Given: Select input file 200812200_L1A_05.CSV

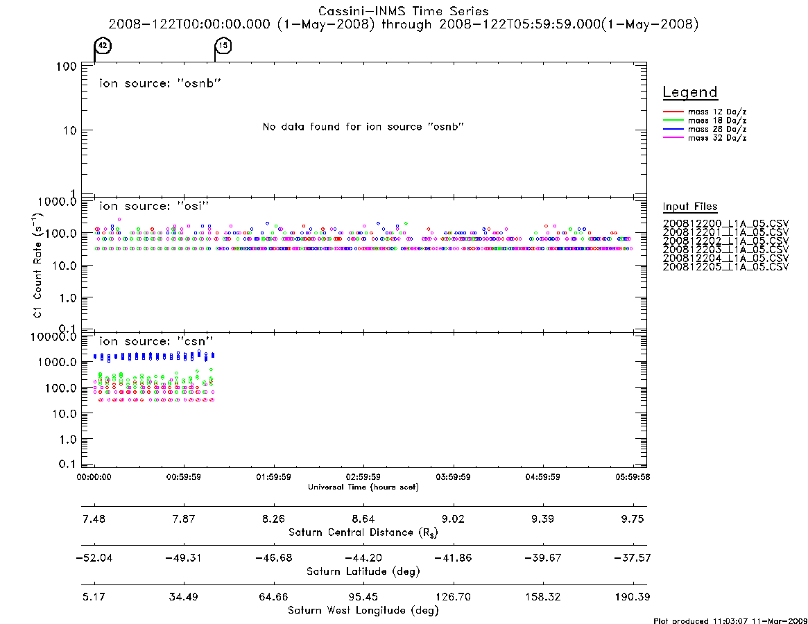Looking at the screenshot, I should [x=725, y=224].
